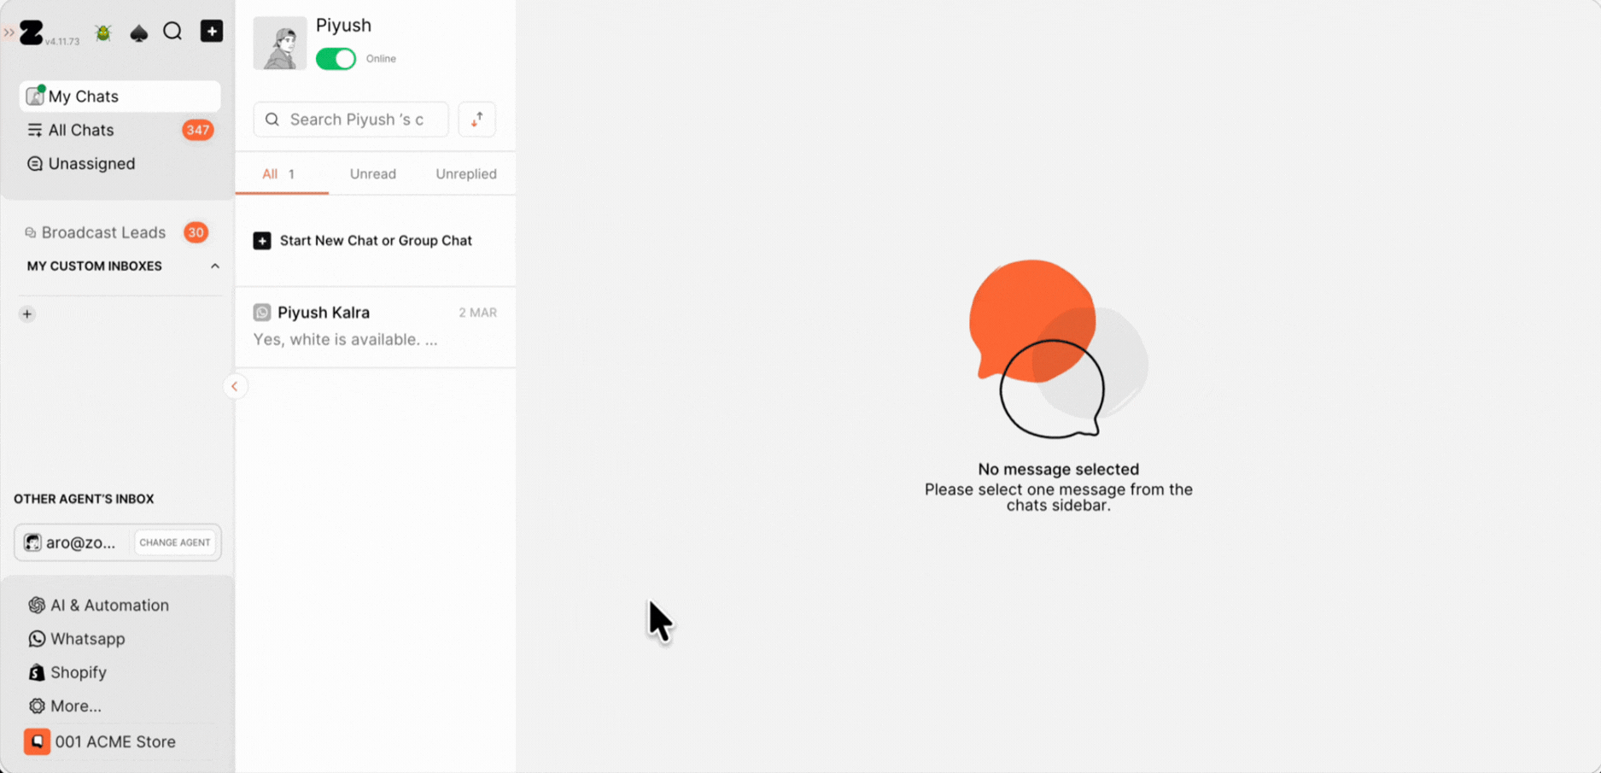
Task: Open Unassigned chats inbox
Action: (120, 163)
